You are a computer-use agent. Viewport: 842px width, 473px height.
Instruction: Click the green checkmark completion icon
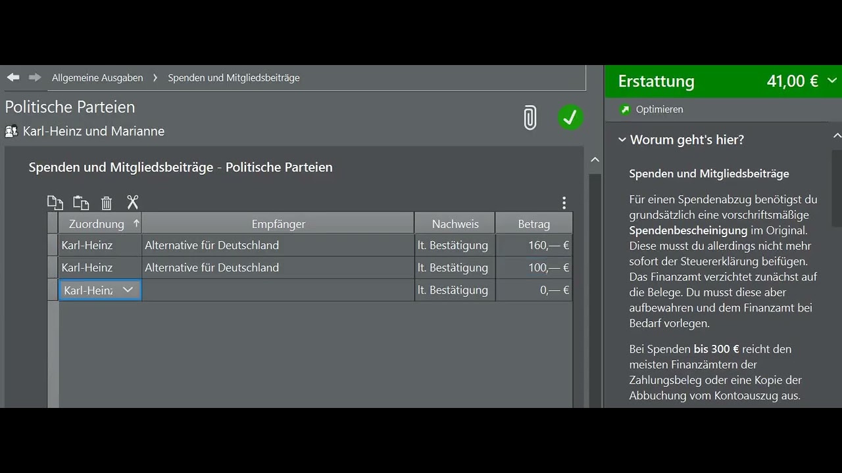[570, 118]
